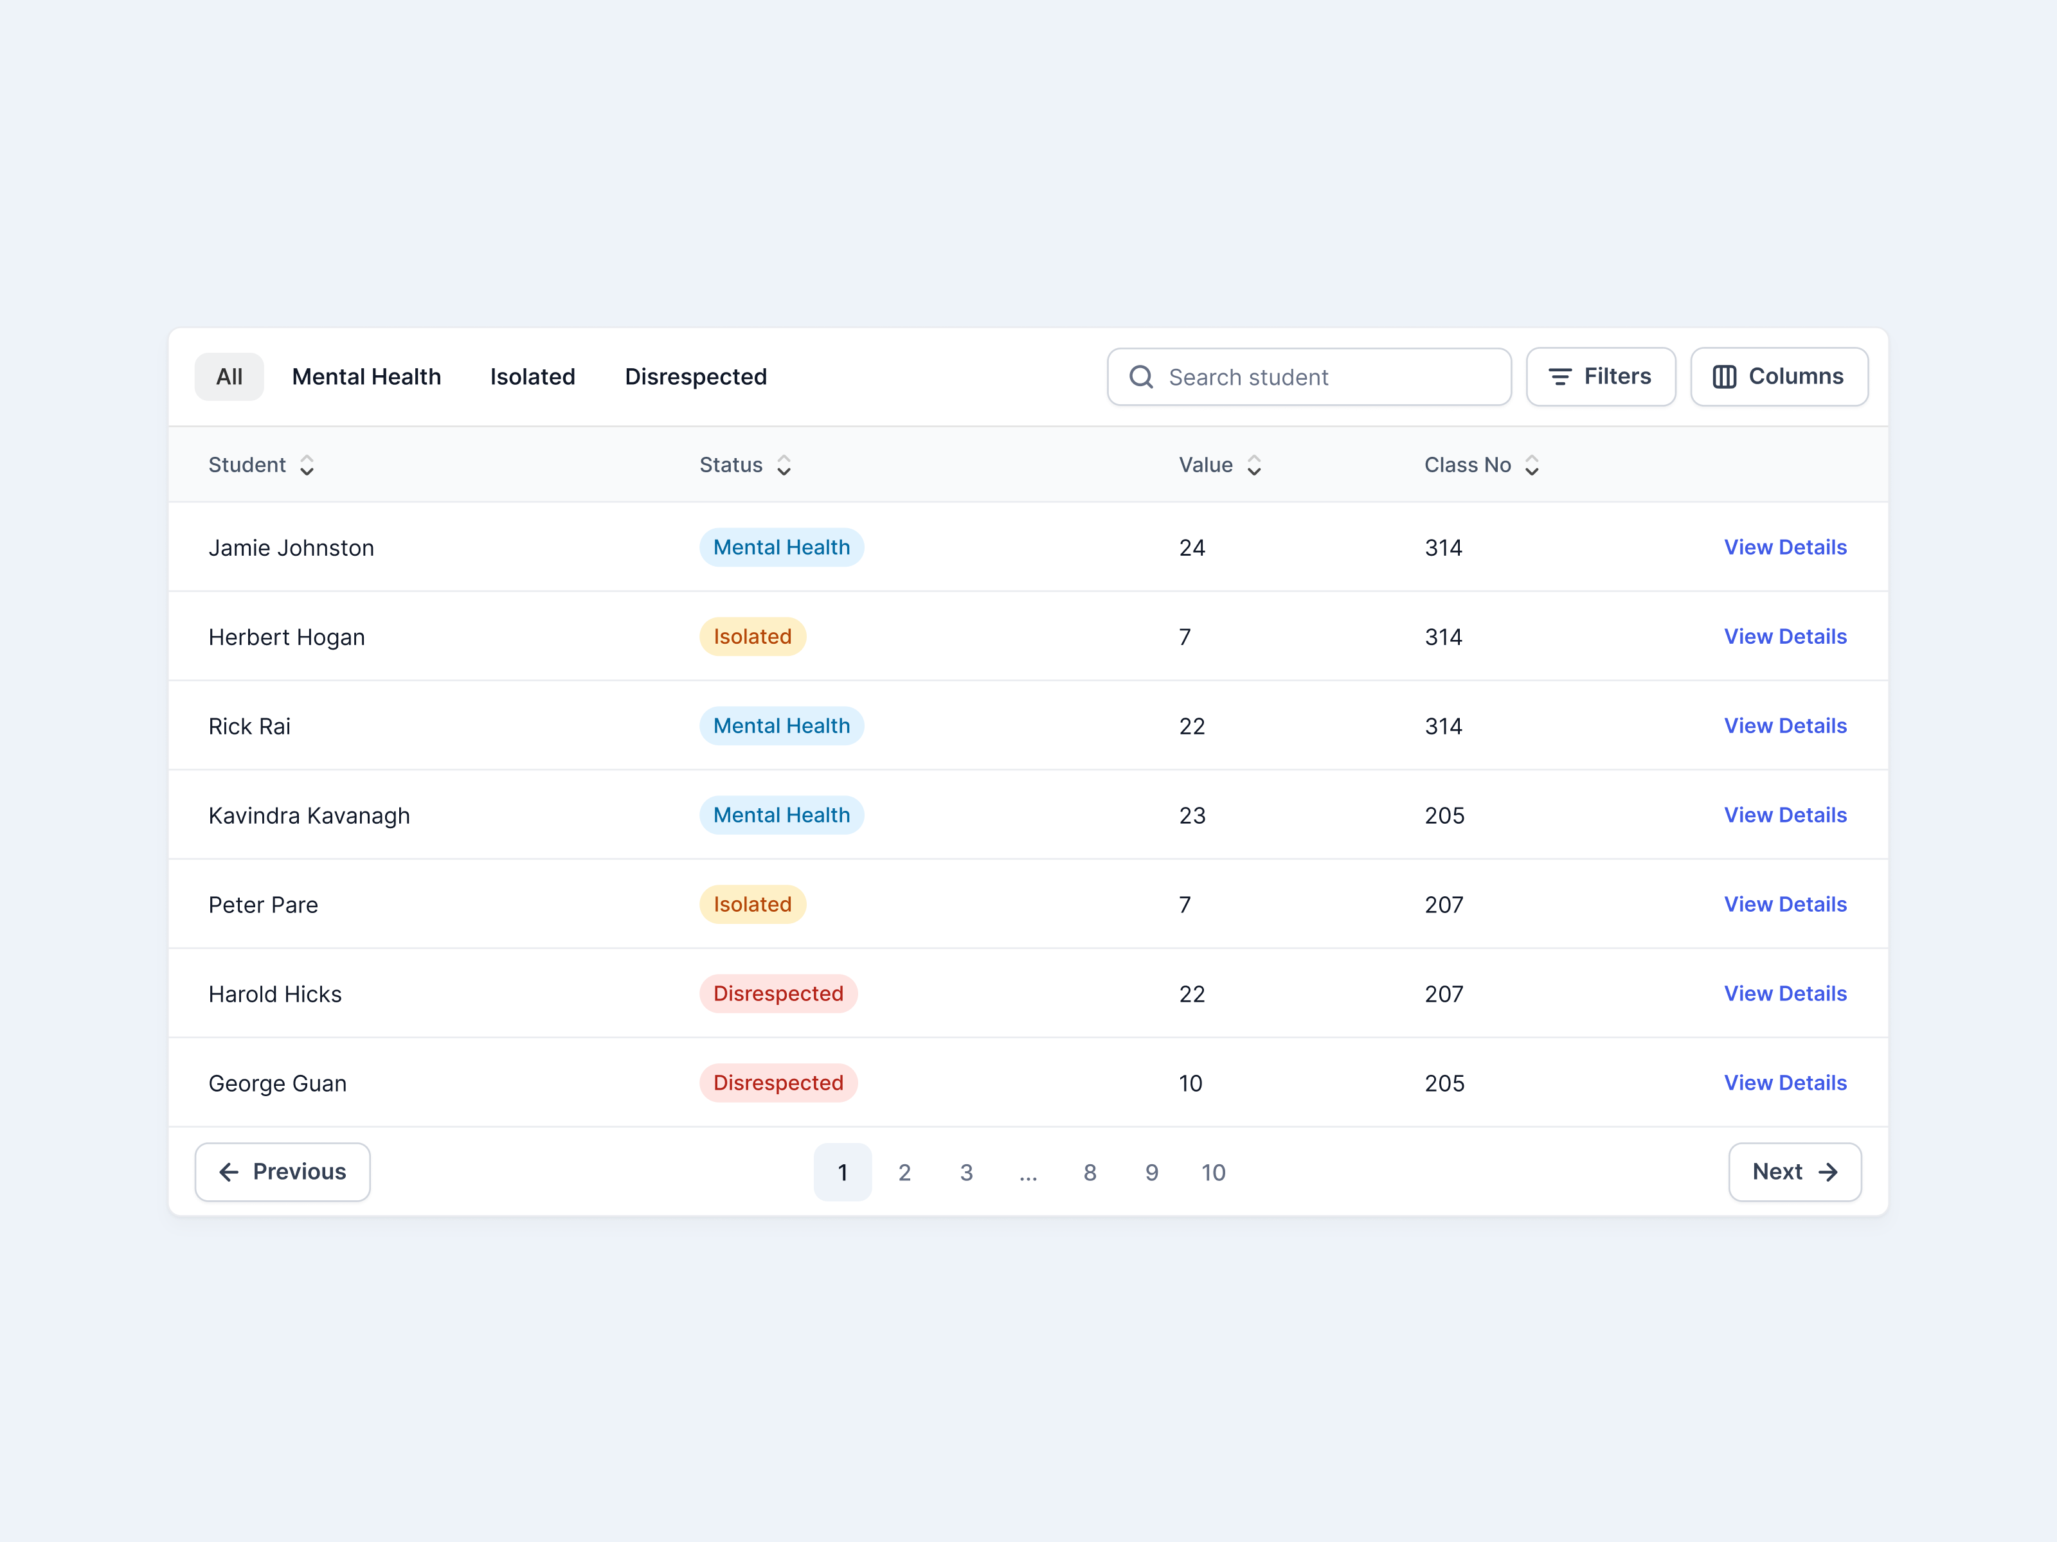Select the All tab
This screenshot has height=1542, width=2057.
point(229,377)
